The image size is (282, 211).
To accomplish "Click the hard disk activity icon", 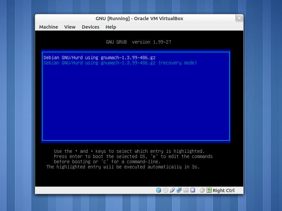I will [159, 190].
